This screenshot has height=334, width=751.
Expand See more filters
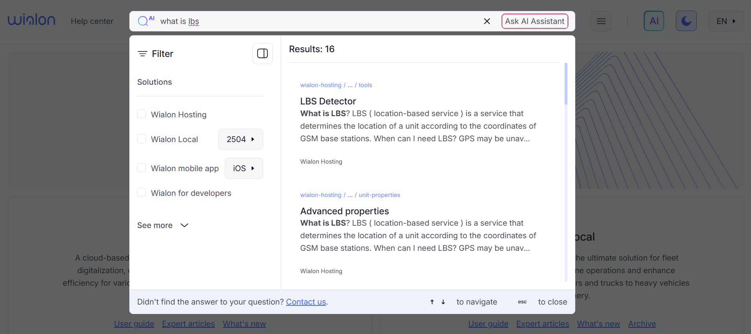[x=163, y=225]
